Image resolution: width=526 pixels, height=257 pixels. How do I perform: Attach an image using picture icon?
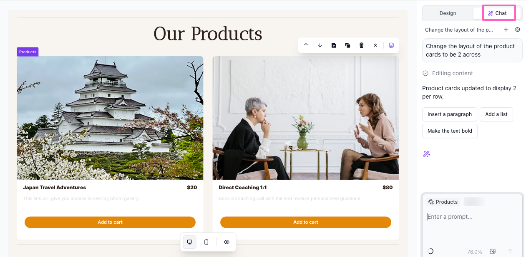[493, 251]
